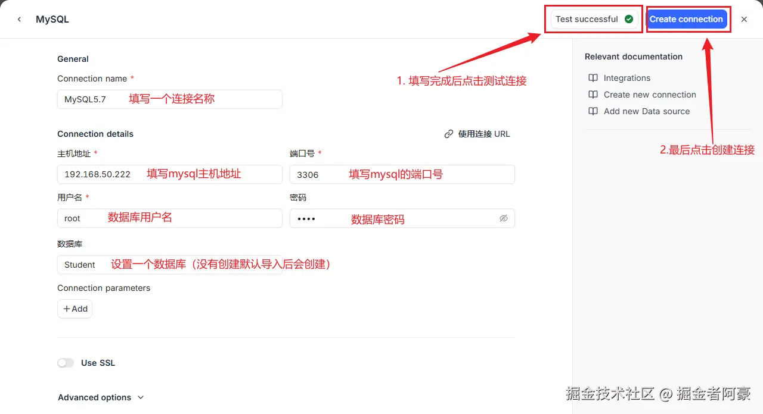Click the 数据库 field label

70,244
